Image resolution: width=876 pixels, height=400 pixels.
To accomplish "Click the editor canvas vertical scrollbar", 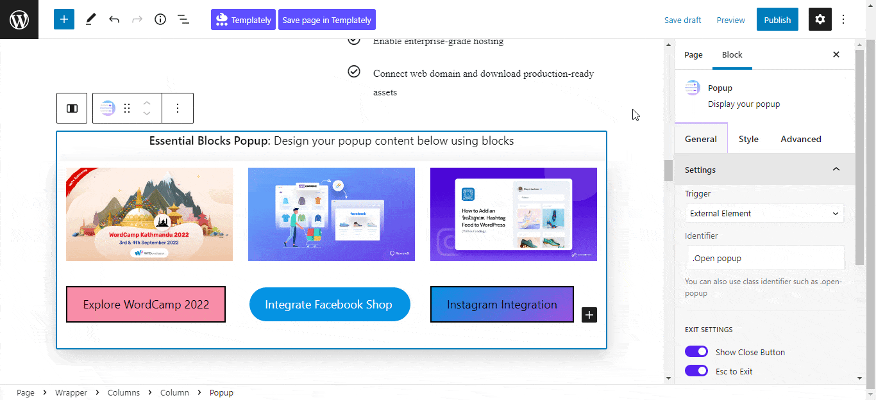I will pyautogui.click(x=668, y=170).
